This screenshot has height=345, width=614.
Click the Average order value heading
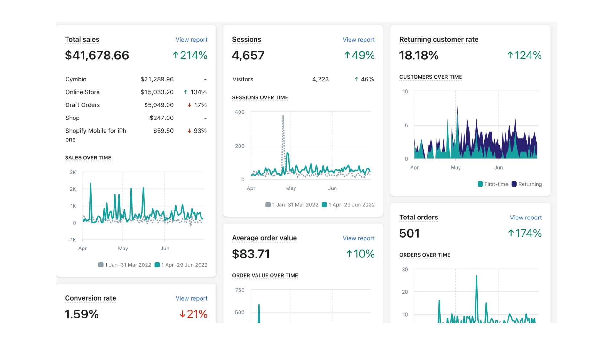[264, 238]
